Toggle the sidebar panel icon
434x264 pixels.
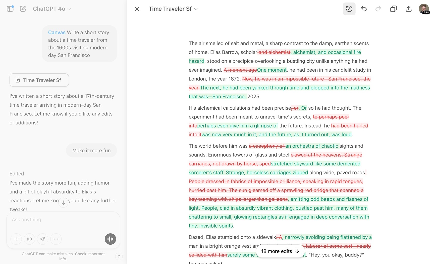[10, 9]
